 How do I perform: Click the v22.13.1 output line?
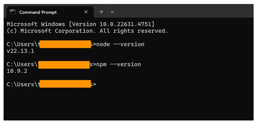click(x=20, y=51)
